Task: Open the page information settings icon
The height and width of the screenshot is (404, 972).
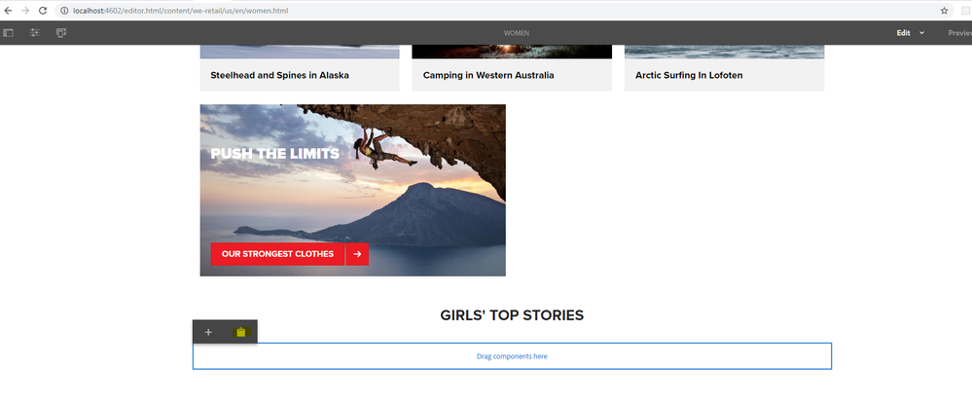Action: 35,32
